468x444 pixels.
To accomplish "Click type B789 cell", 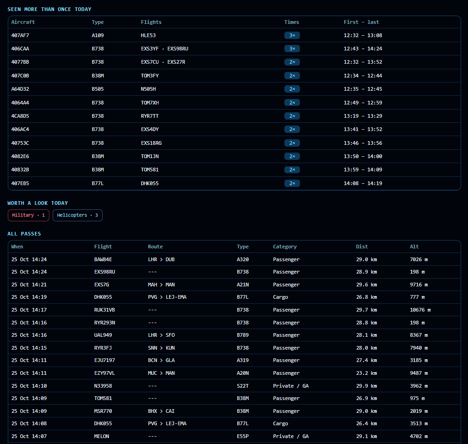I will (243, 335).
